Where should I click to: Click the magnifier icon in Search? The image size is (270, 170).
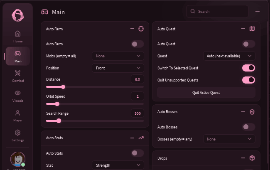click(x=193, y=11)
